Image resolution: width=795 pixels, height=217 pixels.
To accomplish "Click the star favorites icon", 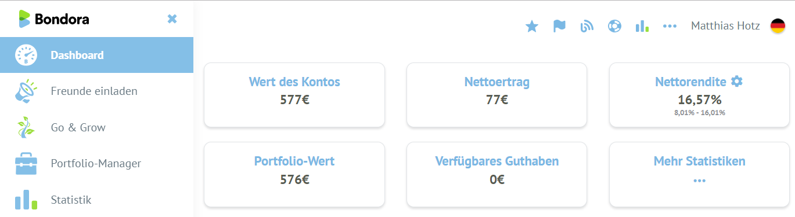I will [x=531, y=26].
